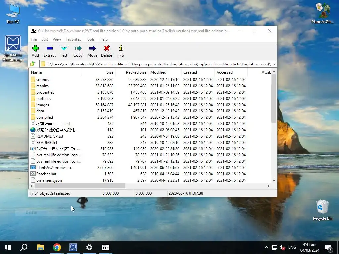The height and width of the screenshot is (254, 339).
Task: Sort by Modified column header
Action: click(165, 72)
